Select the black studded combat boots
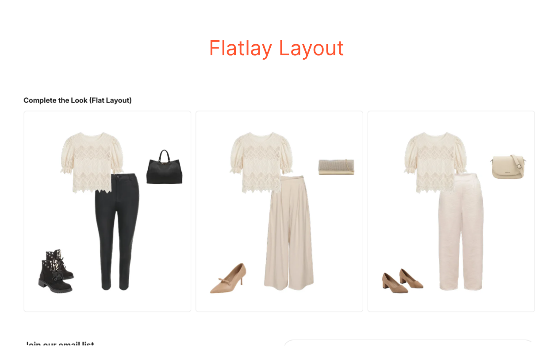Image resolution: width=553 pixels, height=357 pixels. click(55, 271)
